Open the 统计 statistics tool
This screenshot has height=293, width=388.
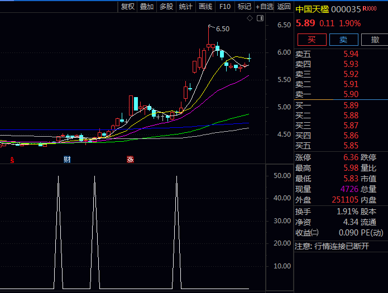click(x=186, y=7)
